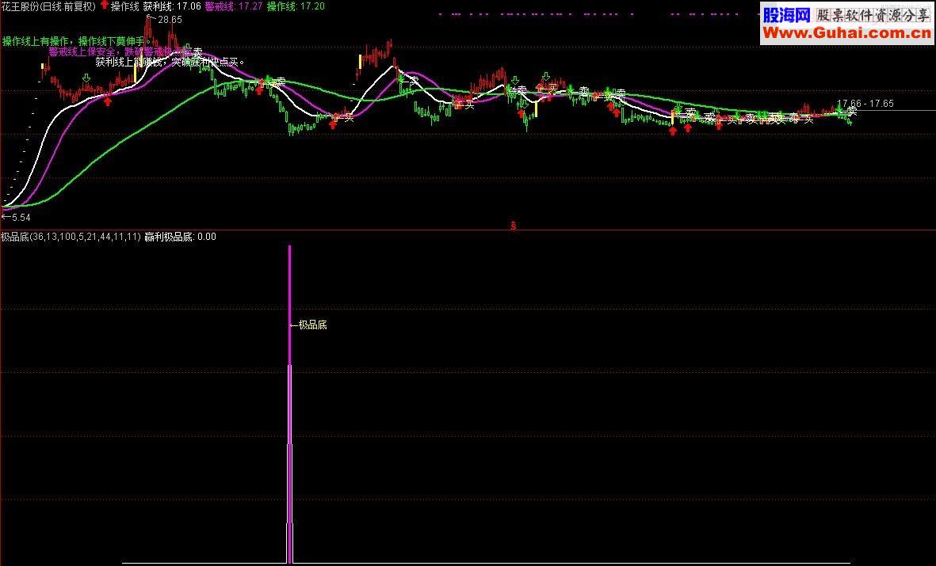Click the green 操作线: 17.20 header value
Image resolution: width=936 pixels, height=566 pixels.
296,6
